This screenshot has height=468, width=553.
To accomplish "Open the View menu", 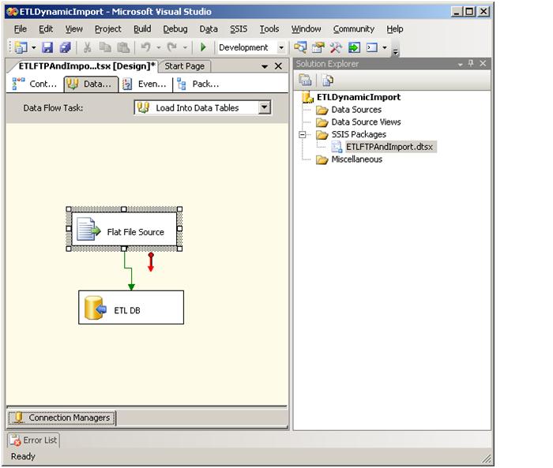I will point(73,29).
